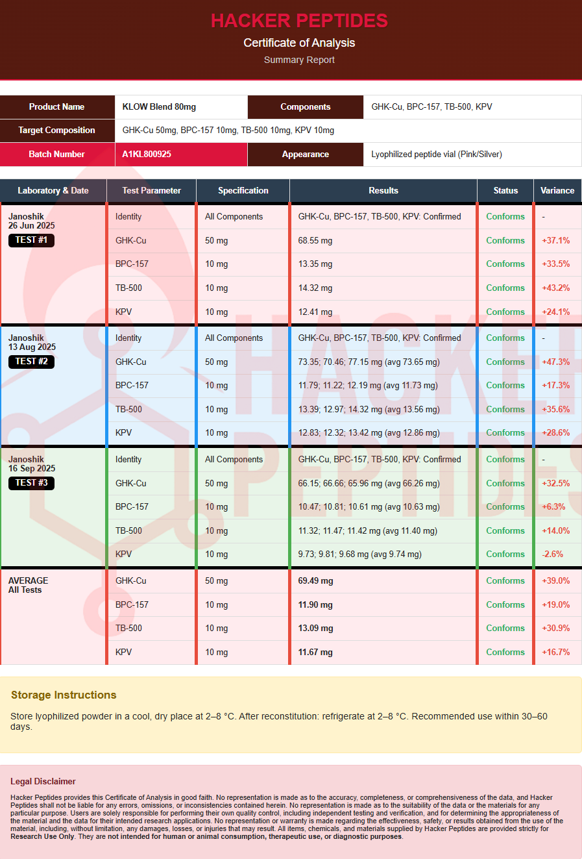Click average variance '+30.9%'
The height and width of the screenshot is (859, 582).
pyautogui.click(x=556, y=629)
